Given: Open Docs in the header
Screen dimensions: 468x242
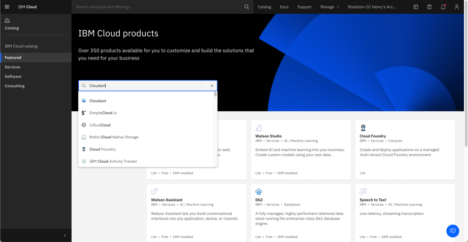Looking at the screenshot, I should 284,7.
